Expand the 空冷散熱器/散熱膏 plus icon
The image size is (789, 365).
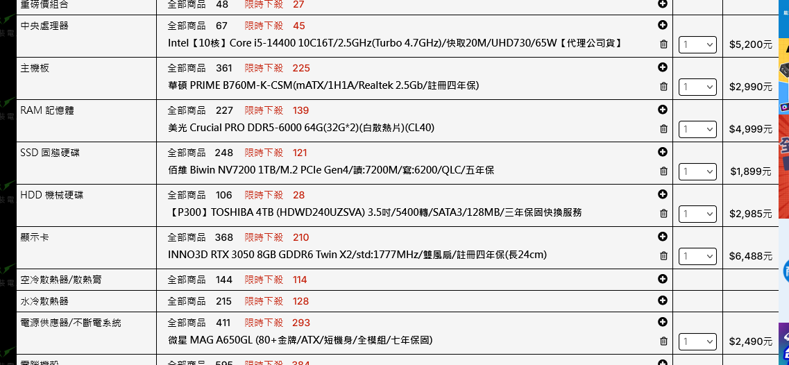tap(662, 278)
